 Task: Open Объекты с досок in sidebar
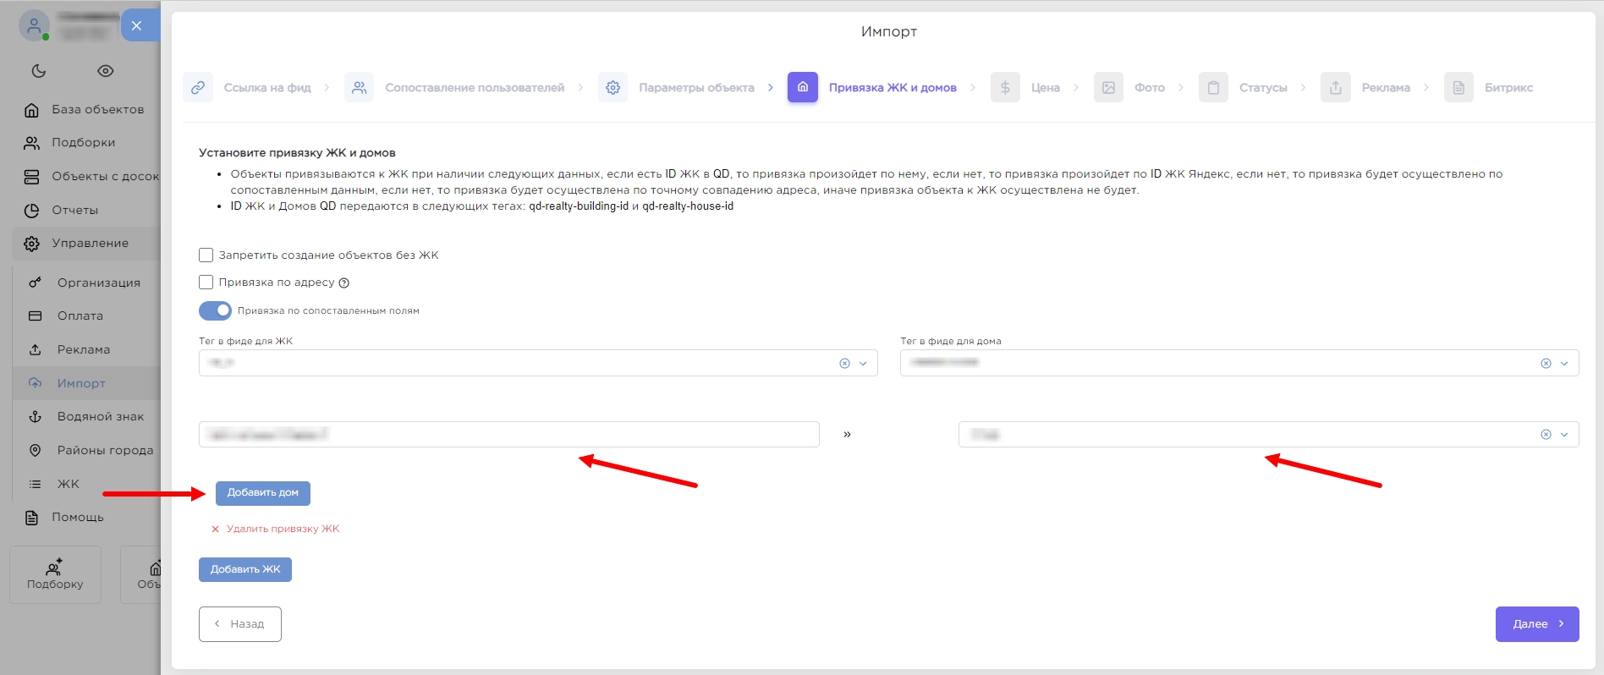coord(86,176)
